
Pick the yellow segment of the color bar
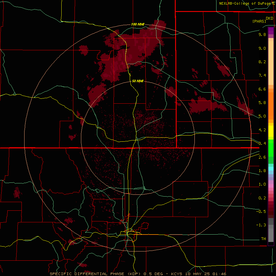[271, 131]
